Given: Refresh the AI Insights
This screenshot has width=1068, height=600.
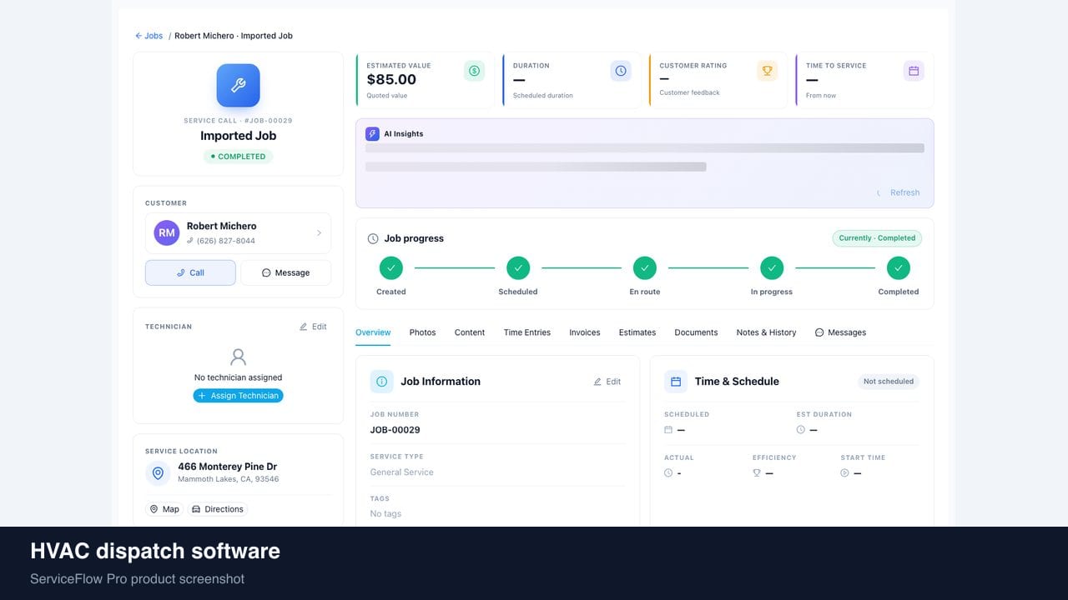Looking at the screenshot, I should [898, 192].
